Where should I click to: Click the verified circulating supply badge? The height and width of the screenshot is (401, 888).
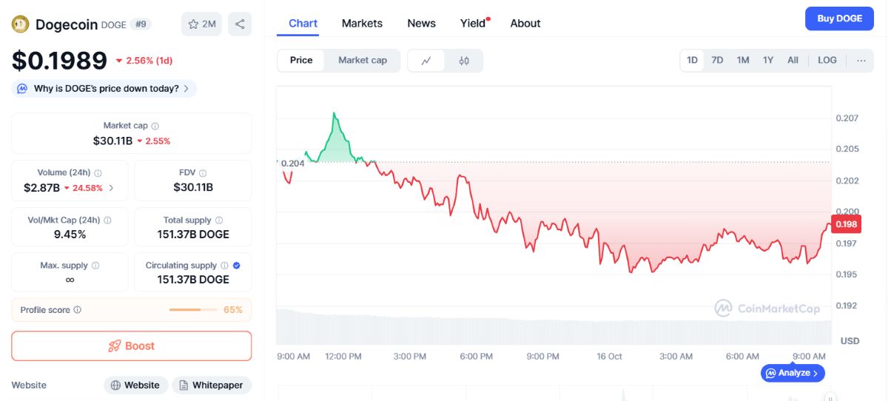pyautogui.click(x=236, y=266)
